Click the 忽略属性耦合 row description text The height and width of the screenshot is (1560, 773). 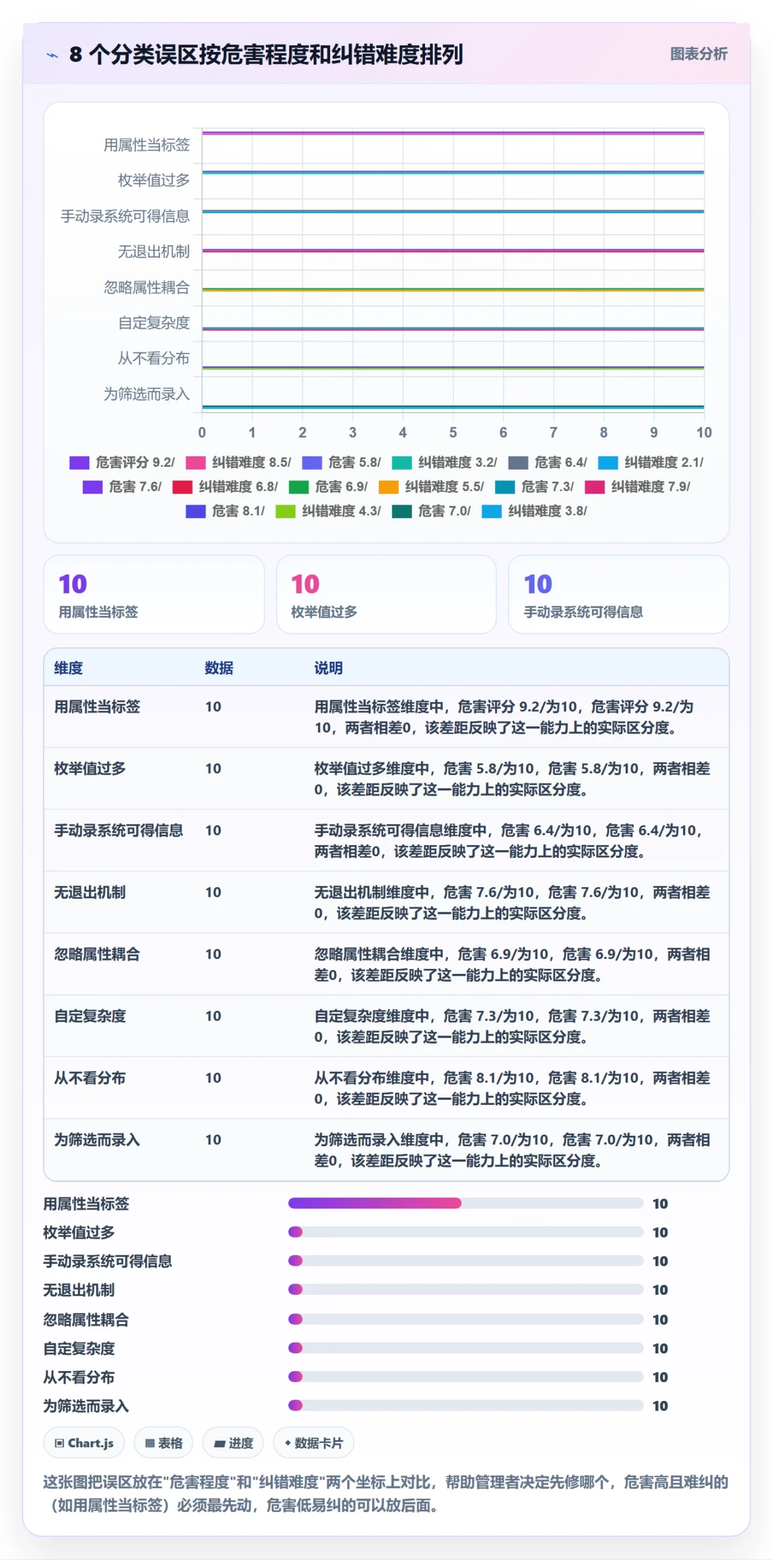[512, 965]
